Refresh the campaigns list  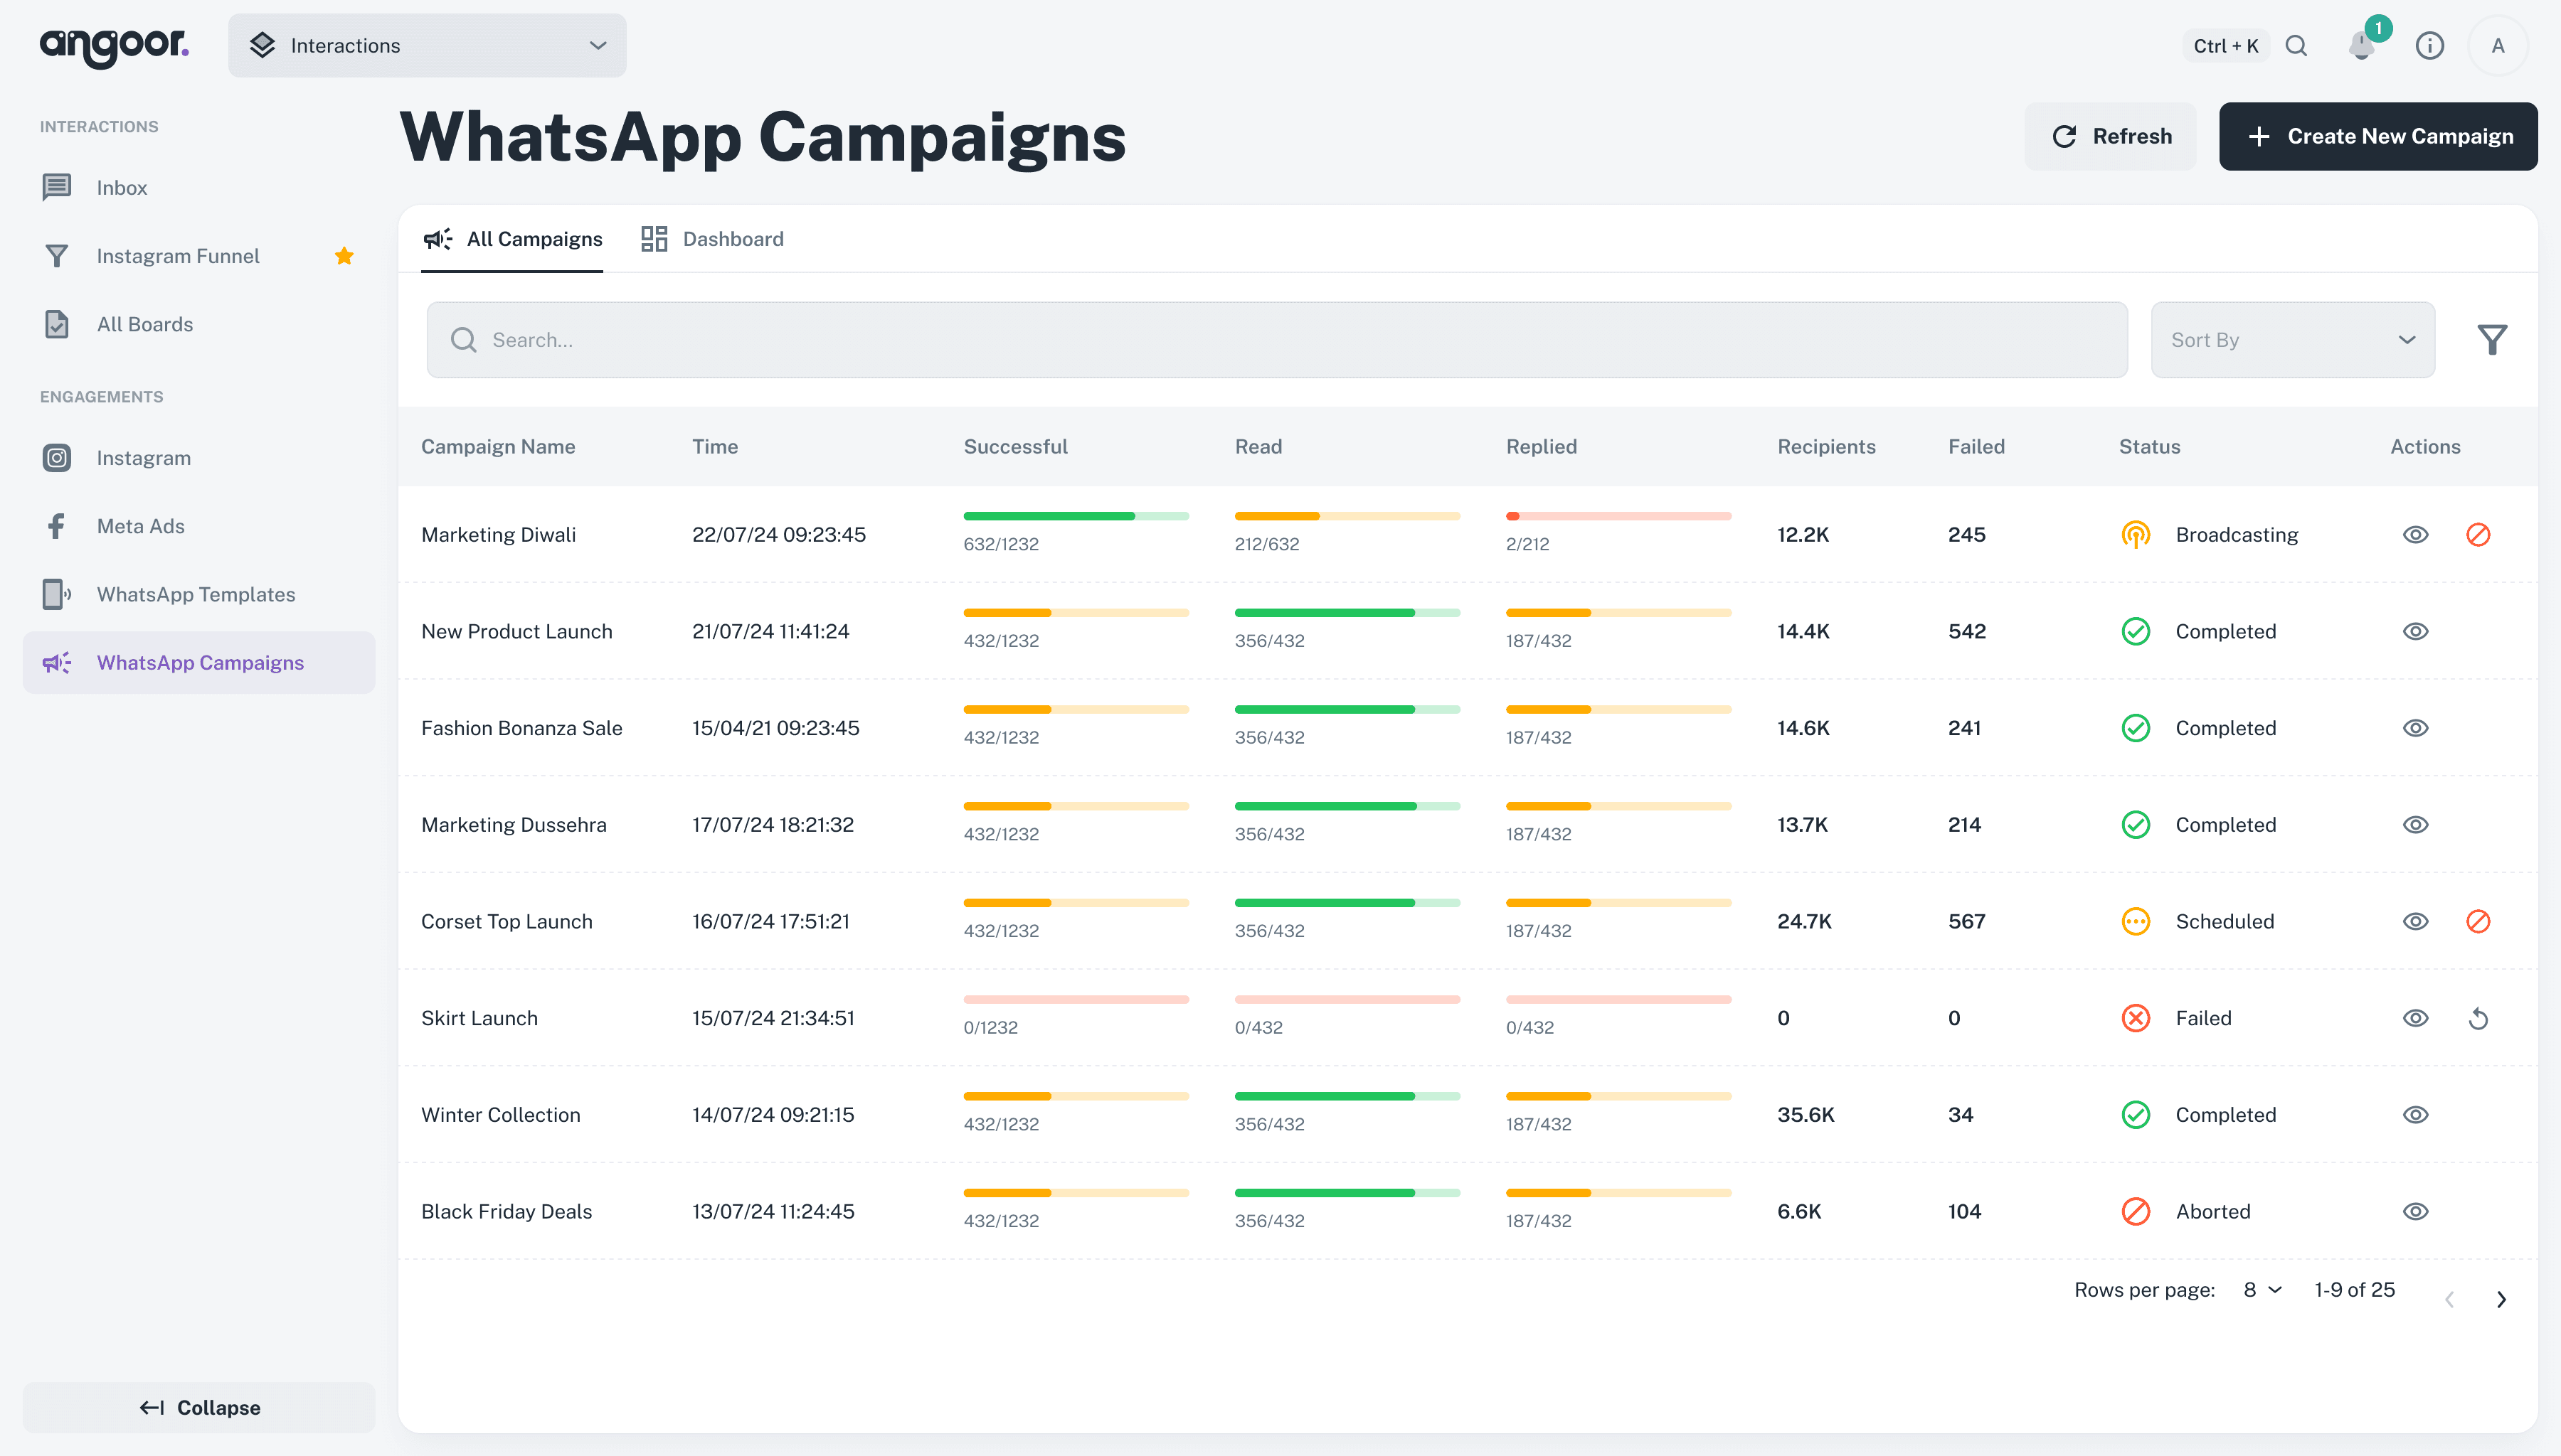point(2111,137)
